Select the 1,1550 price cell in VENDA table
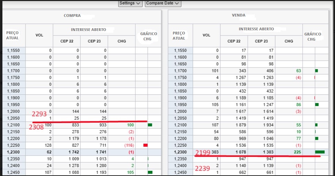Viewport: 335px width, 176px height. 181,50
